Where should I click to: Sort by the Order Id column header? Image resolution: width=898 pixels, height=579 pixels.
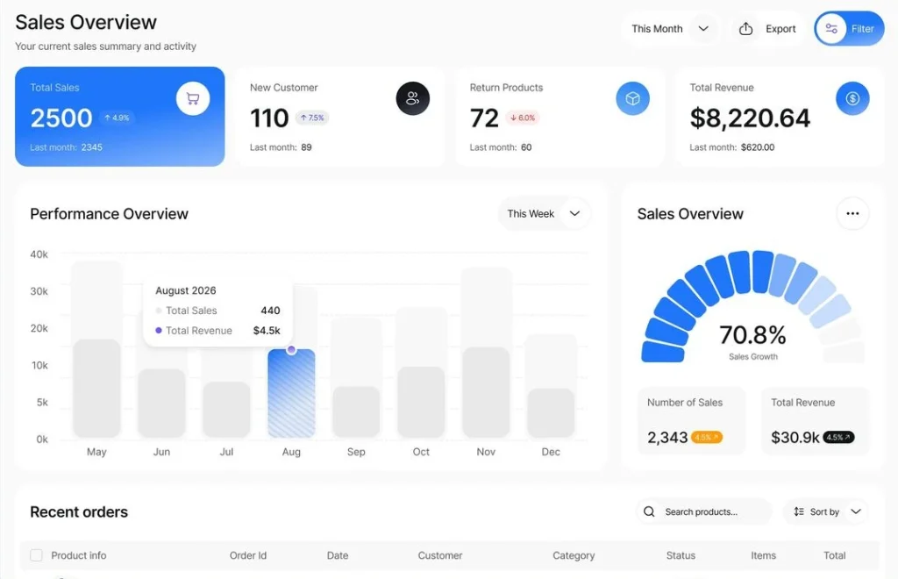click(x=248, y=555)
